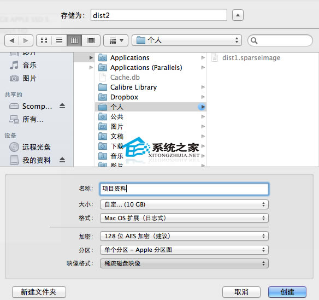The image size is (319, 300).
Task: Switch to list view mode
Action: pyautogui.click(x=59, y=40)
